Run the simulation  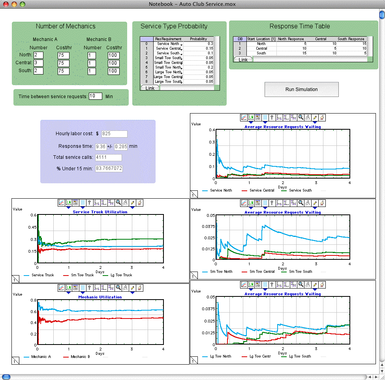coord(302,89)
